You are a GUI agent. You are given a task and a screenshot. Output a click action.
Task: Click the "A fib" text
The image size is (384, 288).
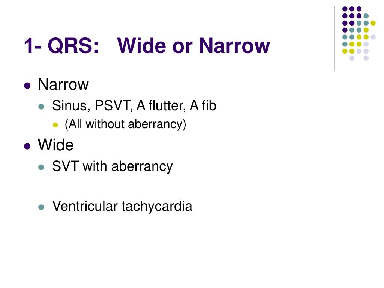[203, 105]
